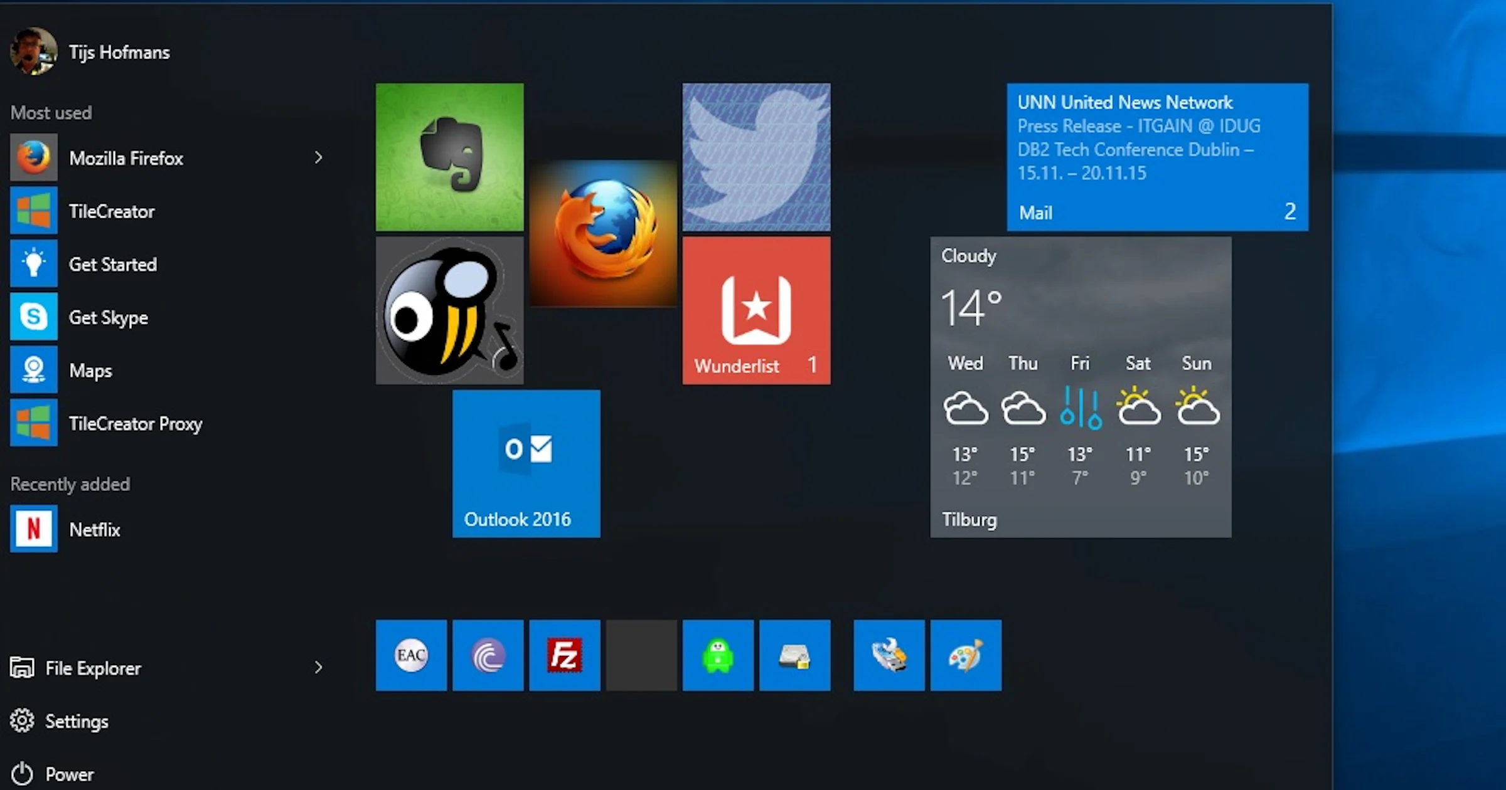Screen dimensions: 1506x790
Task: Open the green ghost VPN tile
Action: (x=718, y=655)
